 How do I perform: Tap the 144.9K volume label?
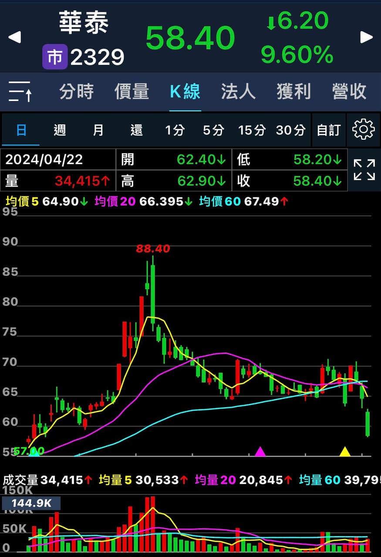point(31,503)
